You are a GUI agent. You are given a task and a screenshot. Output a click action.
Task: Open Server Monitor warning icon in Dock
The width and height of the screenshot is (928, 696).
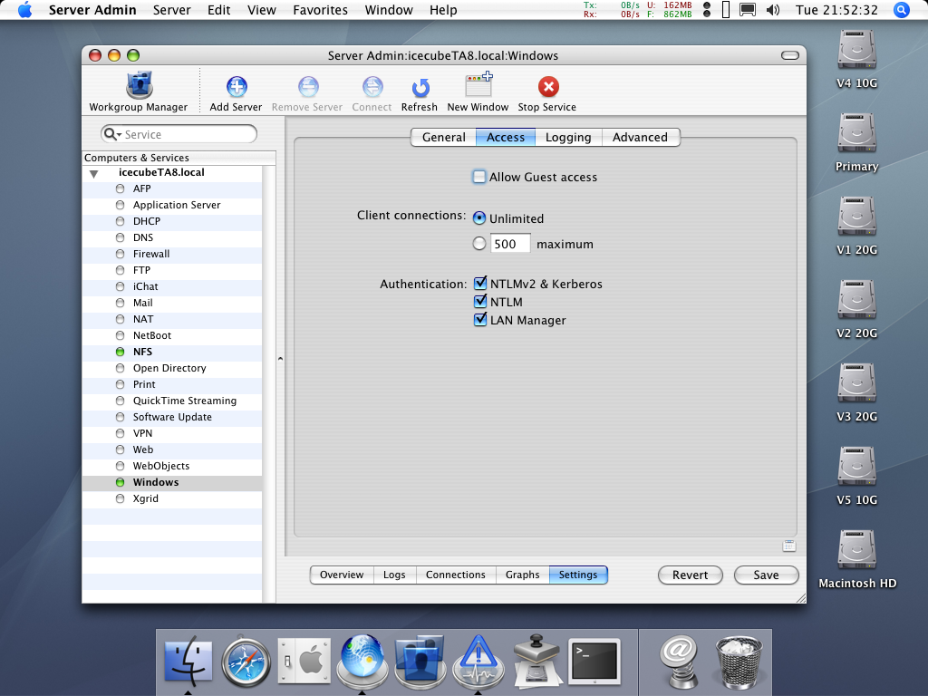[478, 661]
